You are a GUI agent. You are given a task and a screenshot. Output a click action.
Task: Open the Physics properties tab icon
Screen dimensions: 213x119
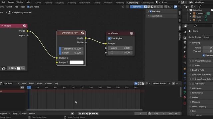[x=185, y=83]
